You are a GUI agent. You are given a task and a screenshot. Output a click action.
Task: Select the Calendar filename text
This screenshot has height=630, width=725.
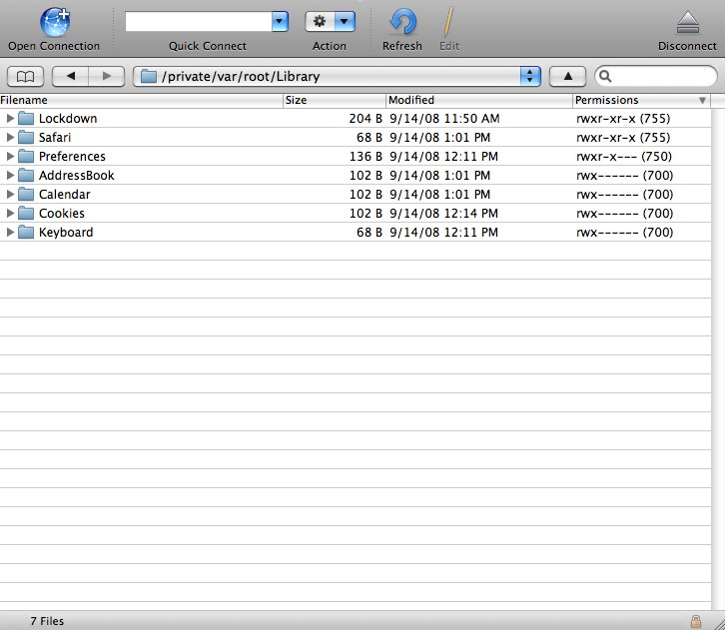click(x=65, y=194)
